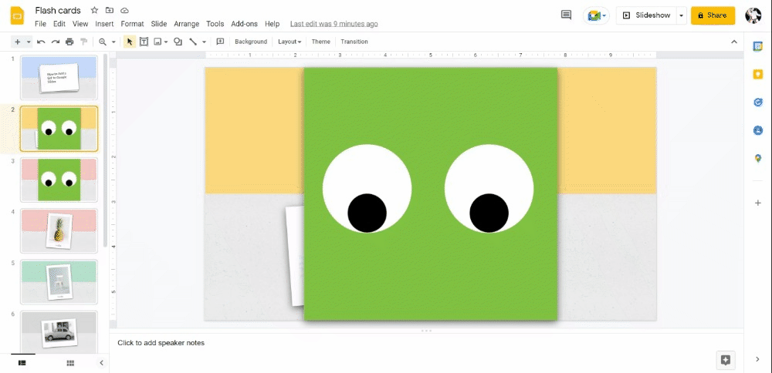The image size is (772, 373).
Task: Click the Add comment toolbar icon
Action: coord(220,42)
